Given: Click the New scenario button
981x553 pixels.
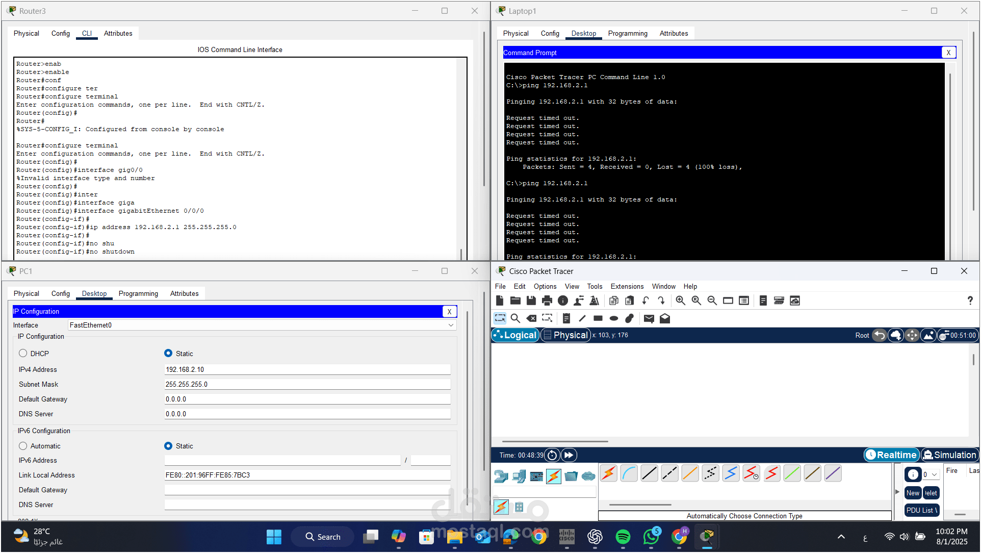Looking at the screenshot, I should pyautogui.click(x=913, y=493).
